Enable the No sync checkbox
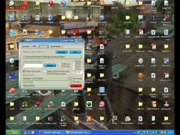The image size is (180, 135). tap(70, 82)
